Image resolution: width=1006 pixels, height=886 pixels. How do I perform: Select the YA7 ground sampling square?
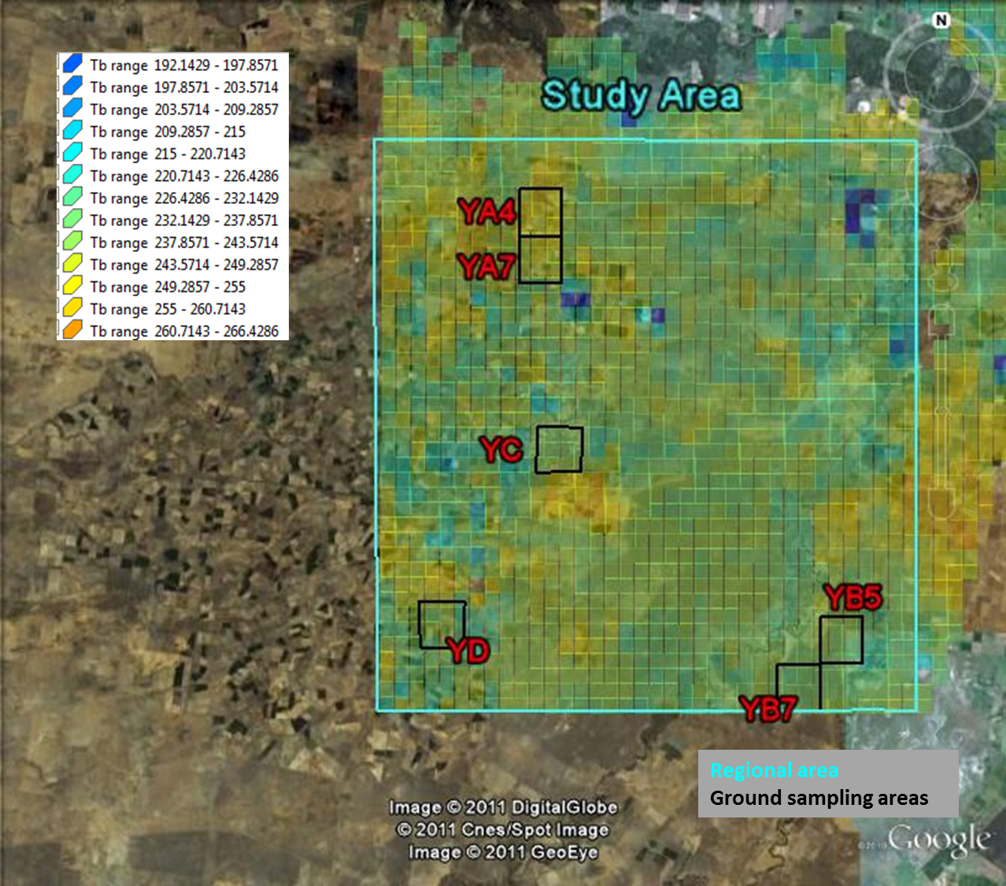coord(540,260)
